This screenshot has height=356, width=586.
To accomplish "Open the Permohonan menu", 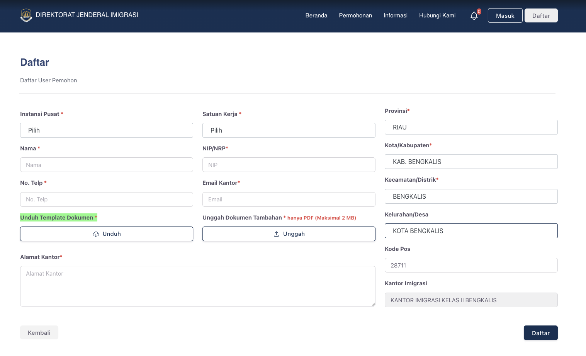I will 355,15.
